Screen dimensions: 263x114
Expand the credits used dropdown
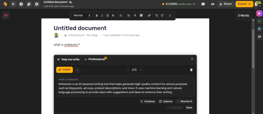(x=194, y=4)
